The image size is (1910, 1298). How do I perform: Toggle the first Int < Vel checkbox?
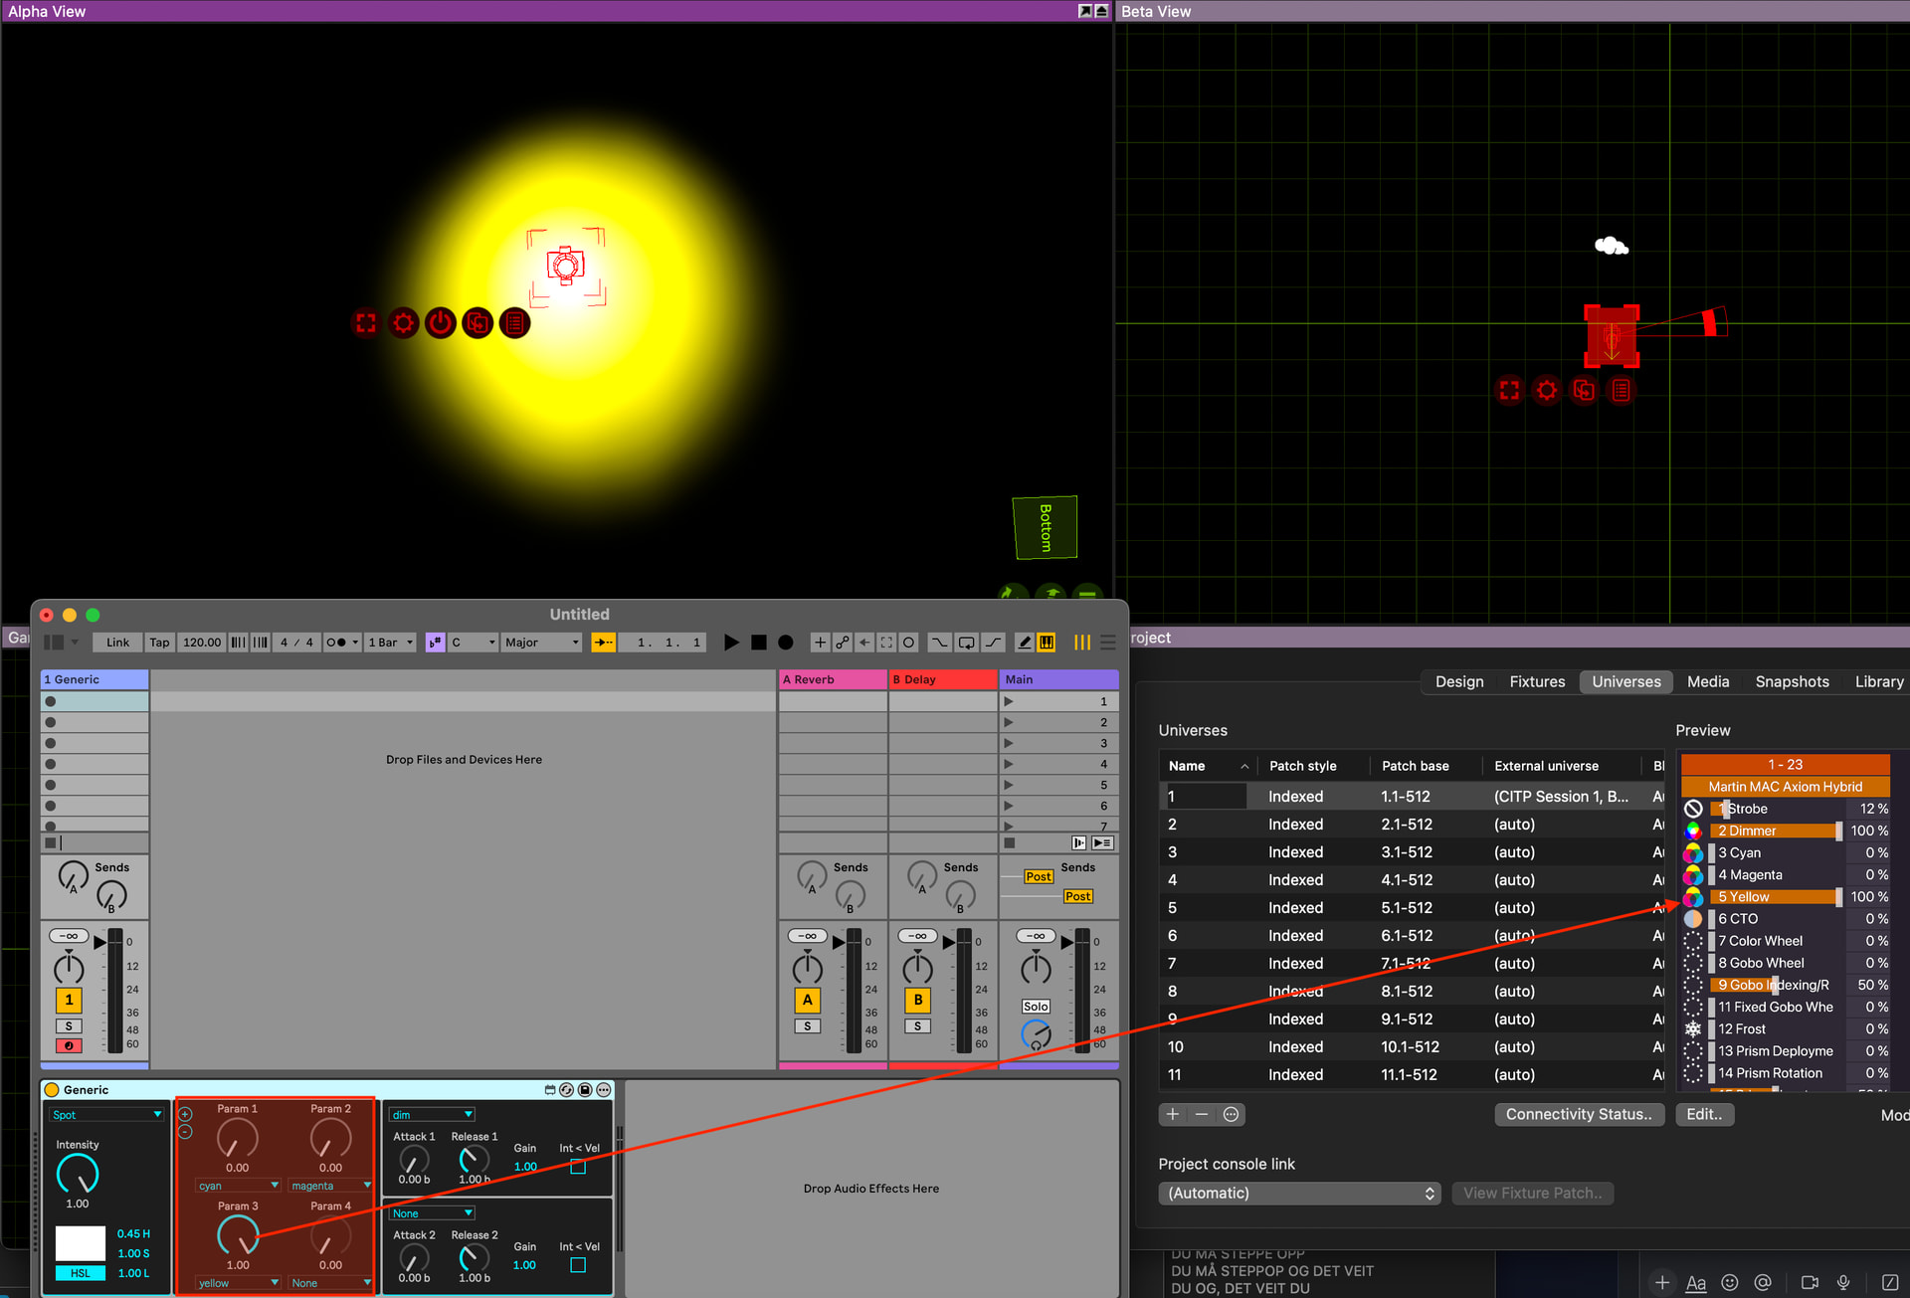tap(578, 1167)
